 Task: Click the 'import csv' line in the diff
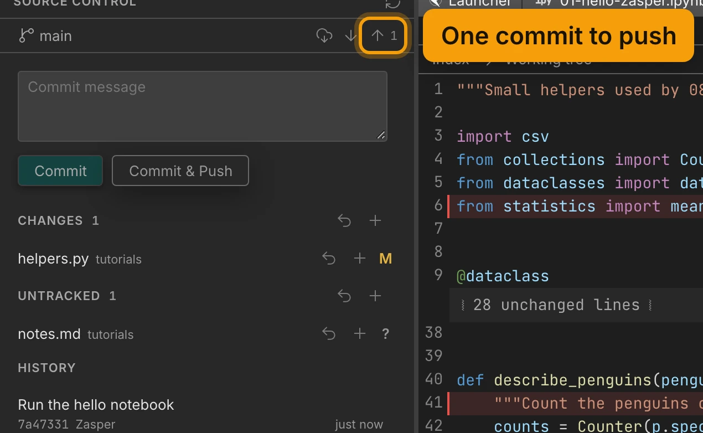[503, 136]
